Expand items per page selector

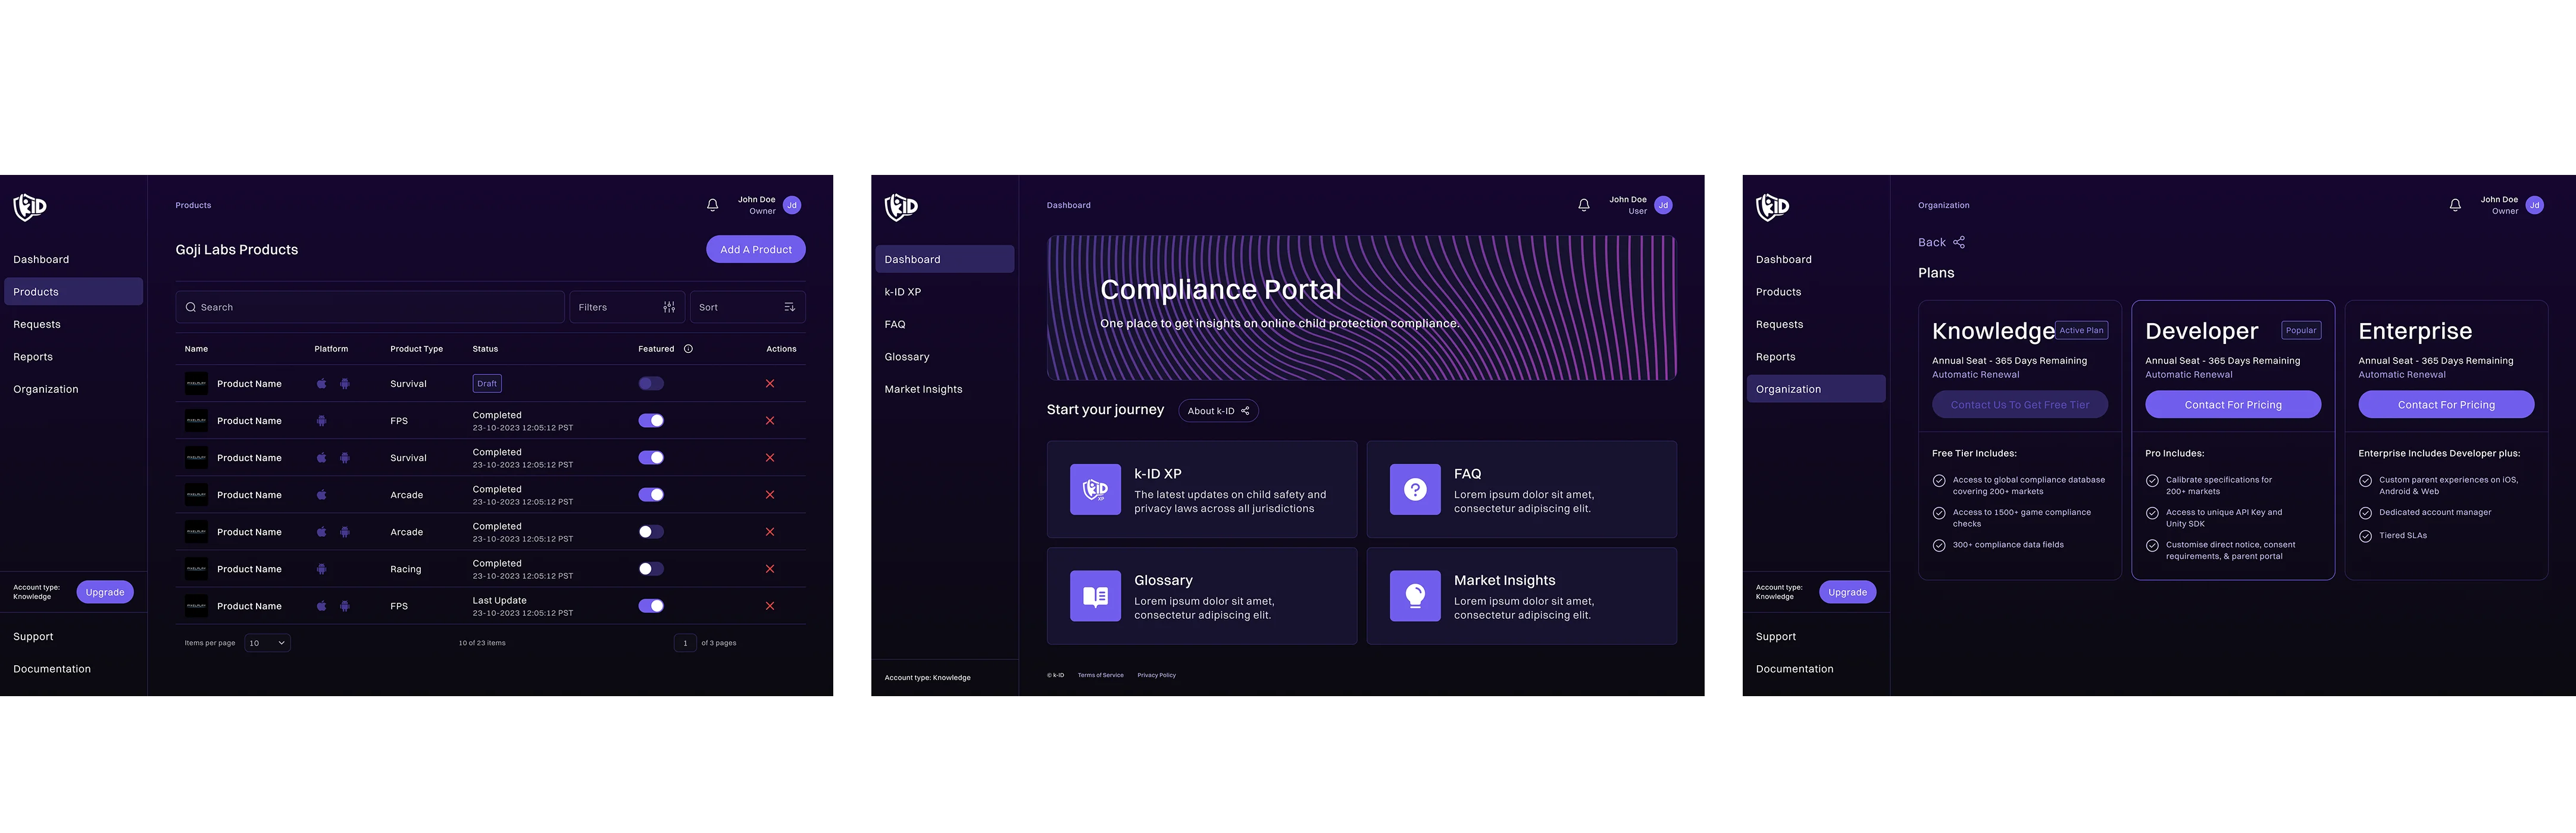point(267,643)
